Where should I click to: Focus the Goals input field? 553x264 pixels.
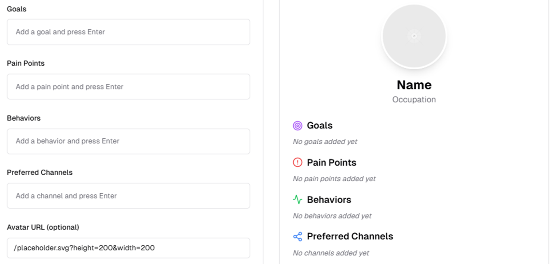pos(129,32)
